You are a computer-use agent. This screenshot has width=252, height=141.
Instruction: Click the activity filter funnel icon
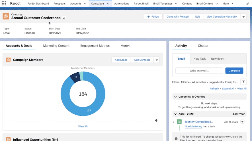coord(243,82)
